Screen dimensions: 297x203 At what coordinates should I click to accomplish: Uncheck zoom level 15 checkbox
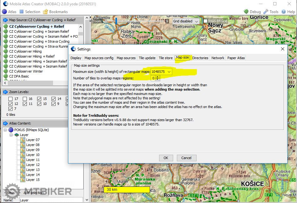[39, 99]
